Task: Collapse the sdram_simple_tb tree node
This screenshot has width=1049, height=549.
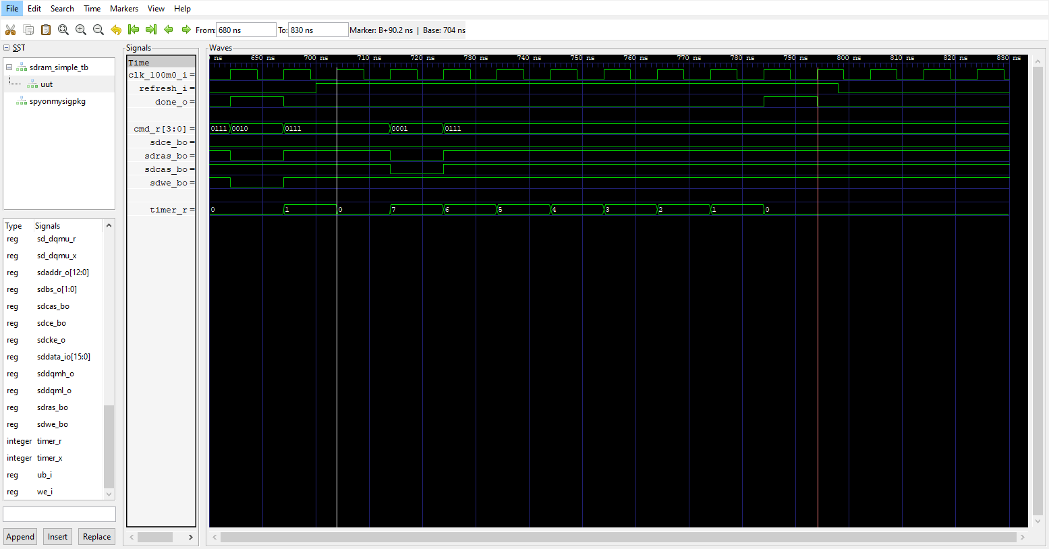Action: [9, 67]
